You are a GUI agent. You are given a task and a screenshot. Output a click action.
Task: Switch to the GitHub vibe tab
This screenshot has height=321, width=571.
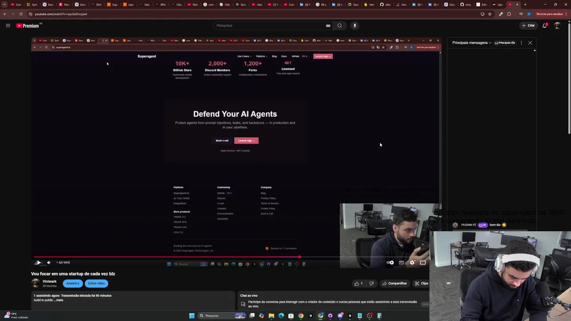385,4
